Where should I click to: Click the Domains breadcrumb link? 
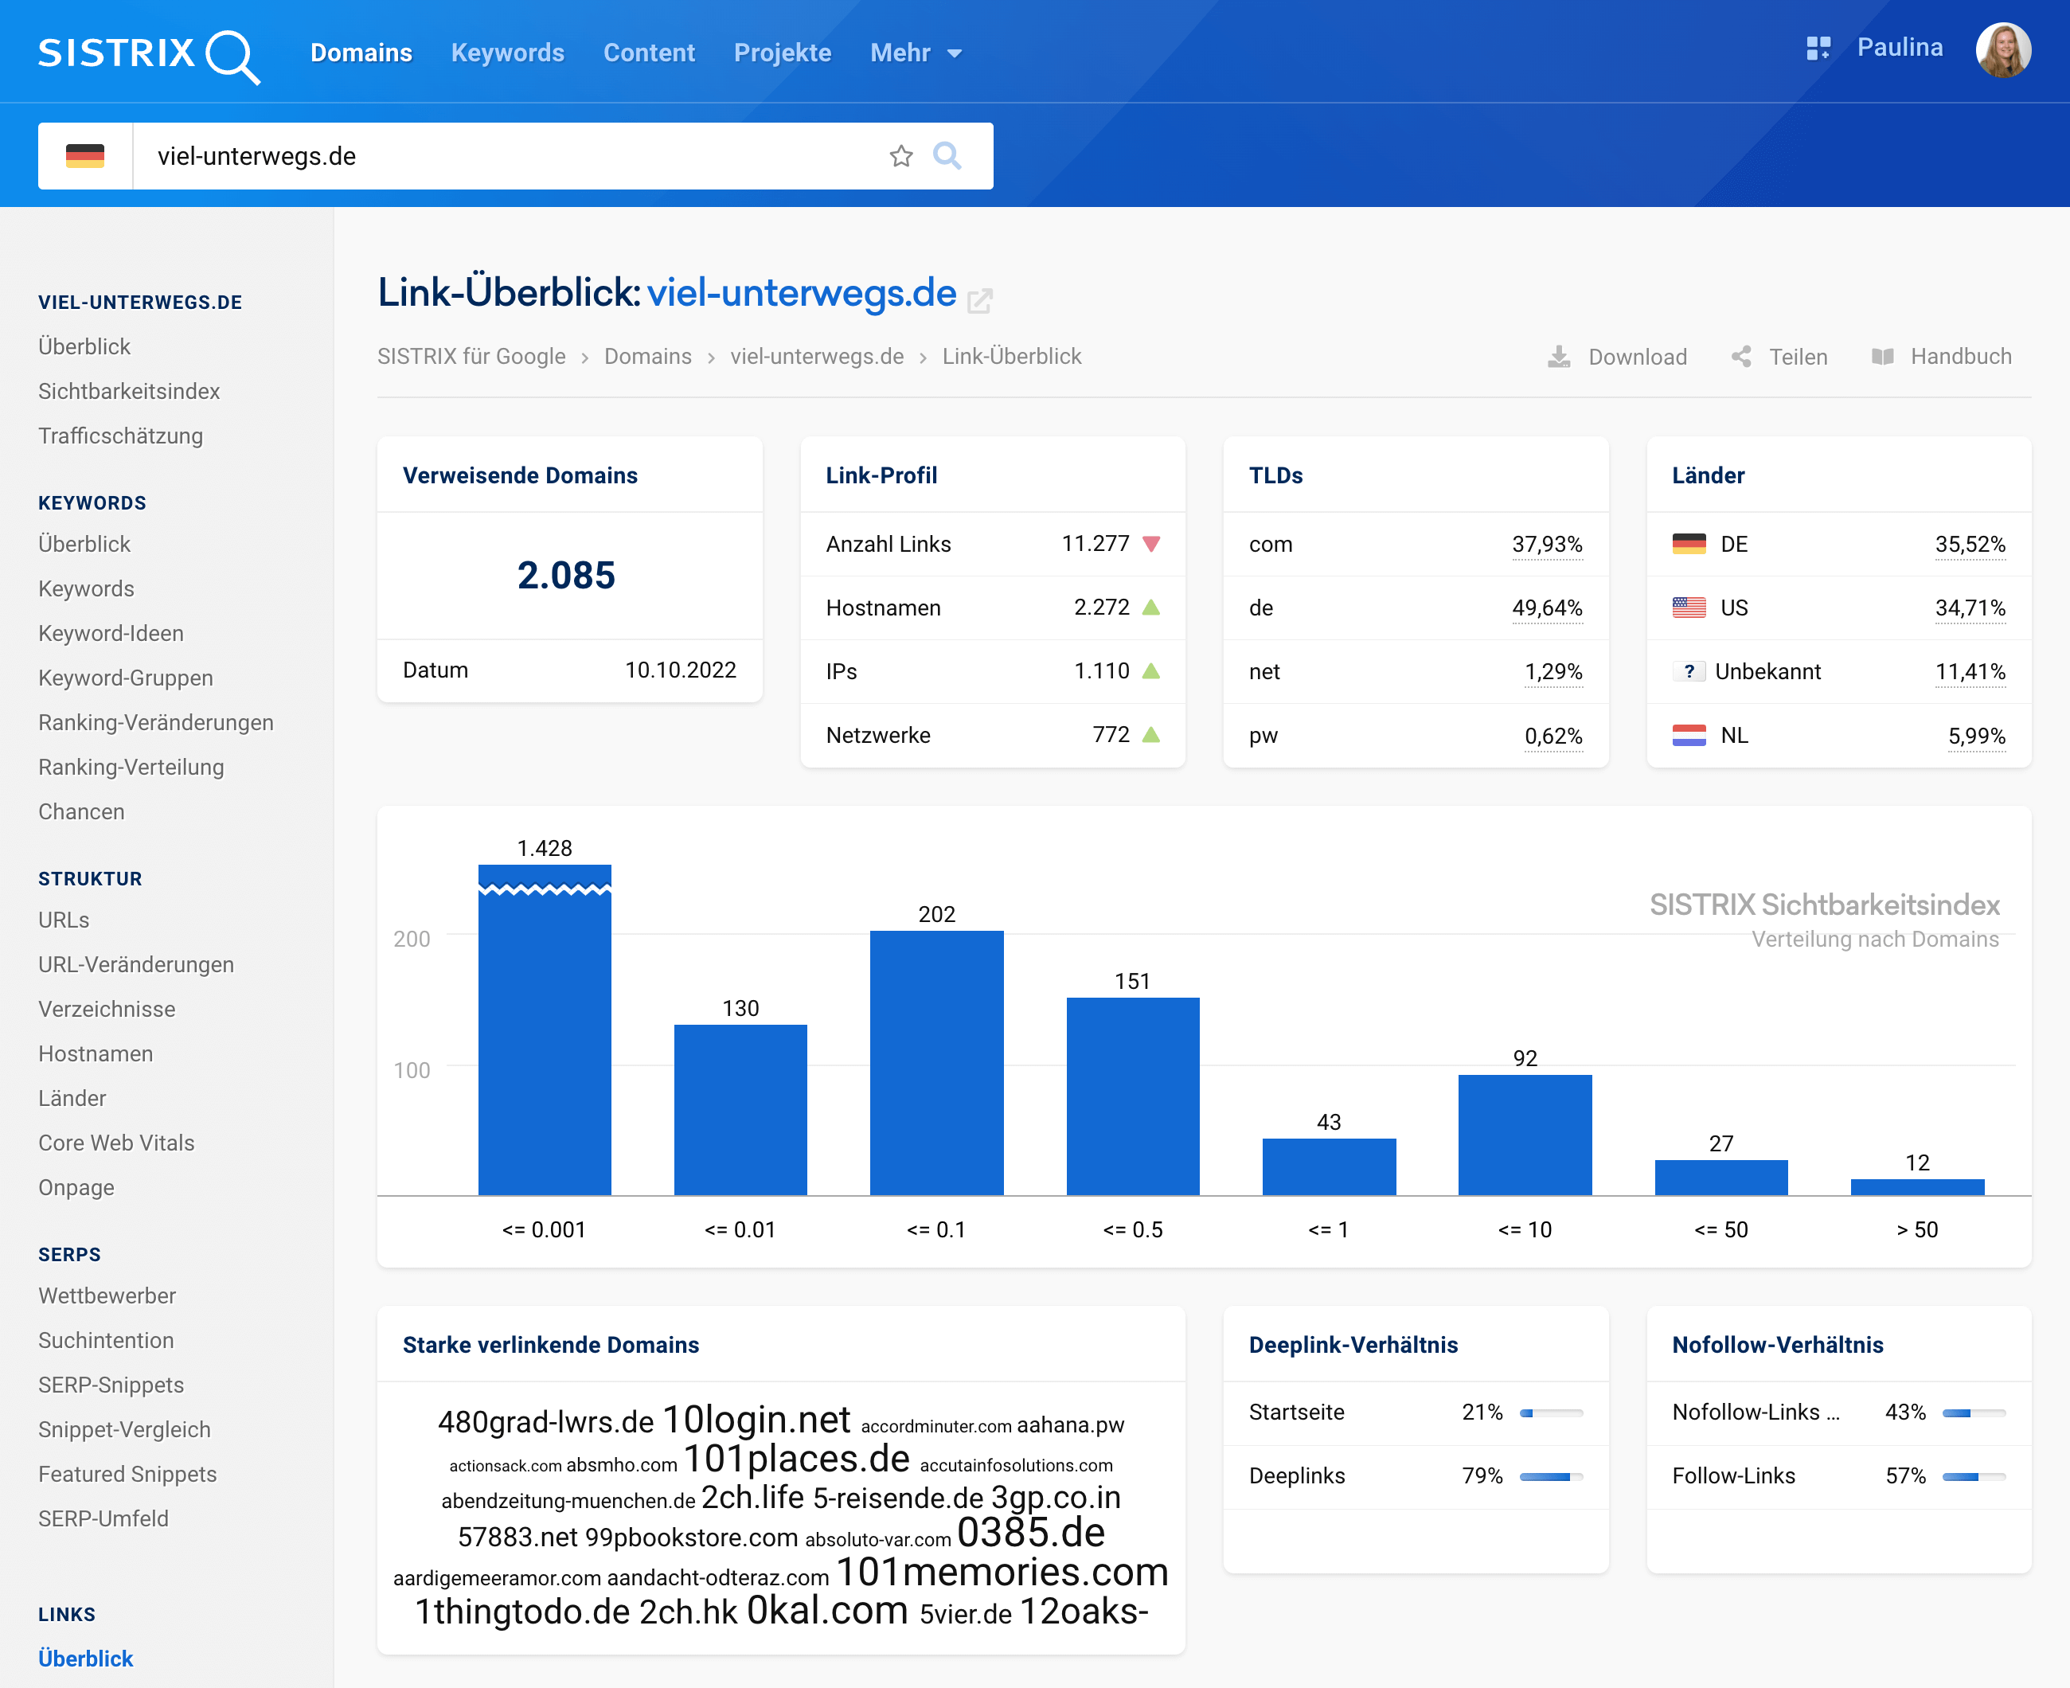647,357
